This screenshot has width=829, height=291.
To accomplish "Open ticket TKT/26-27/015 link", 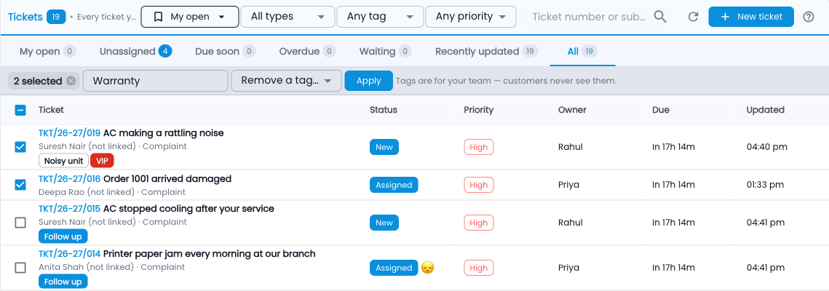I will [x=69, y=209].
